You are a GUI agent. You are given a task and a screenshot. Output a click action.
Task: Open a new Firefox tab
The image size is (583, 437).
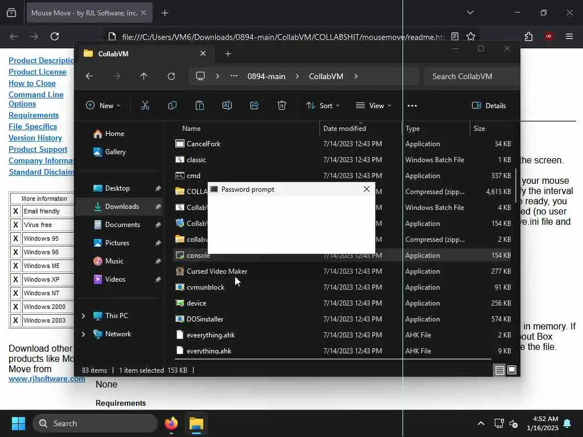[x=165, y=13]
